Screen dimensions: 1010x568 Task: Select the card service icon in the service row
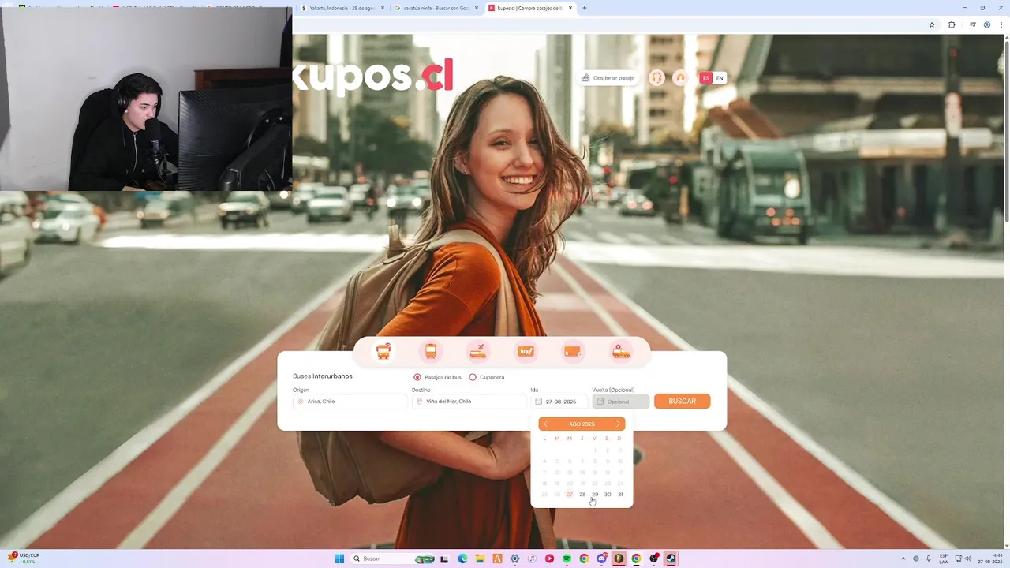click(x=573, y=352)
